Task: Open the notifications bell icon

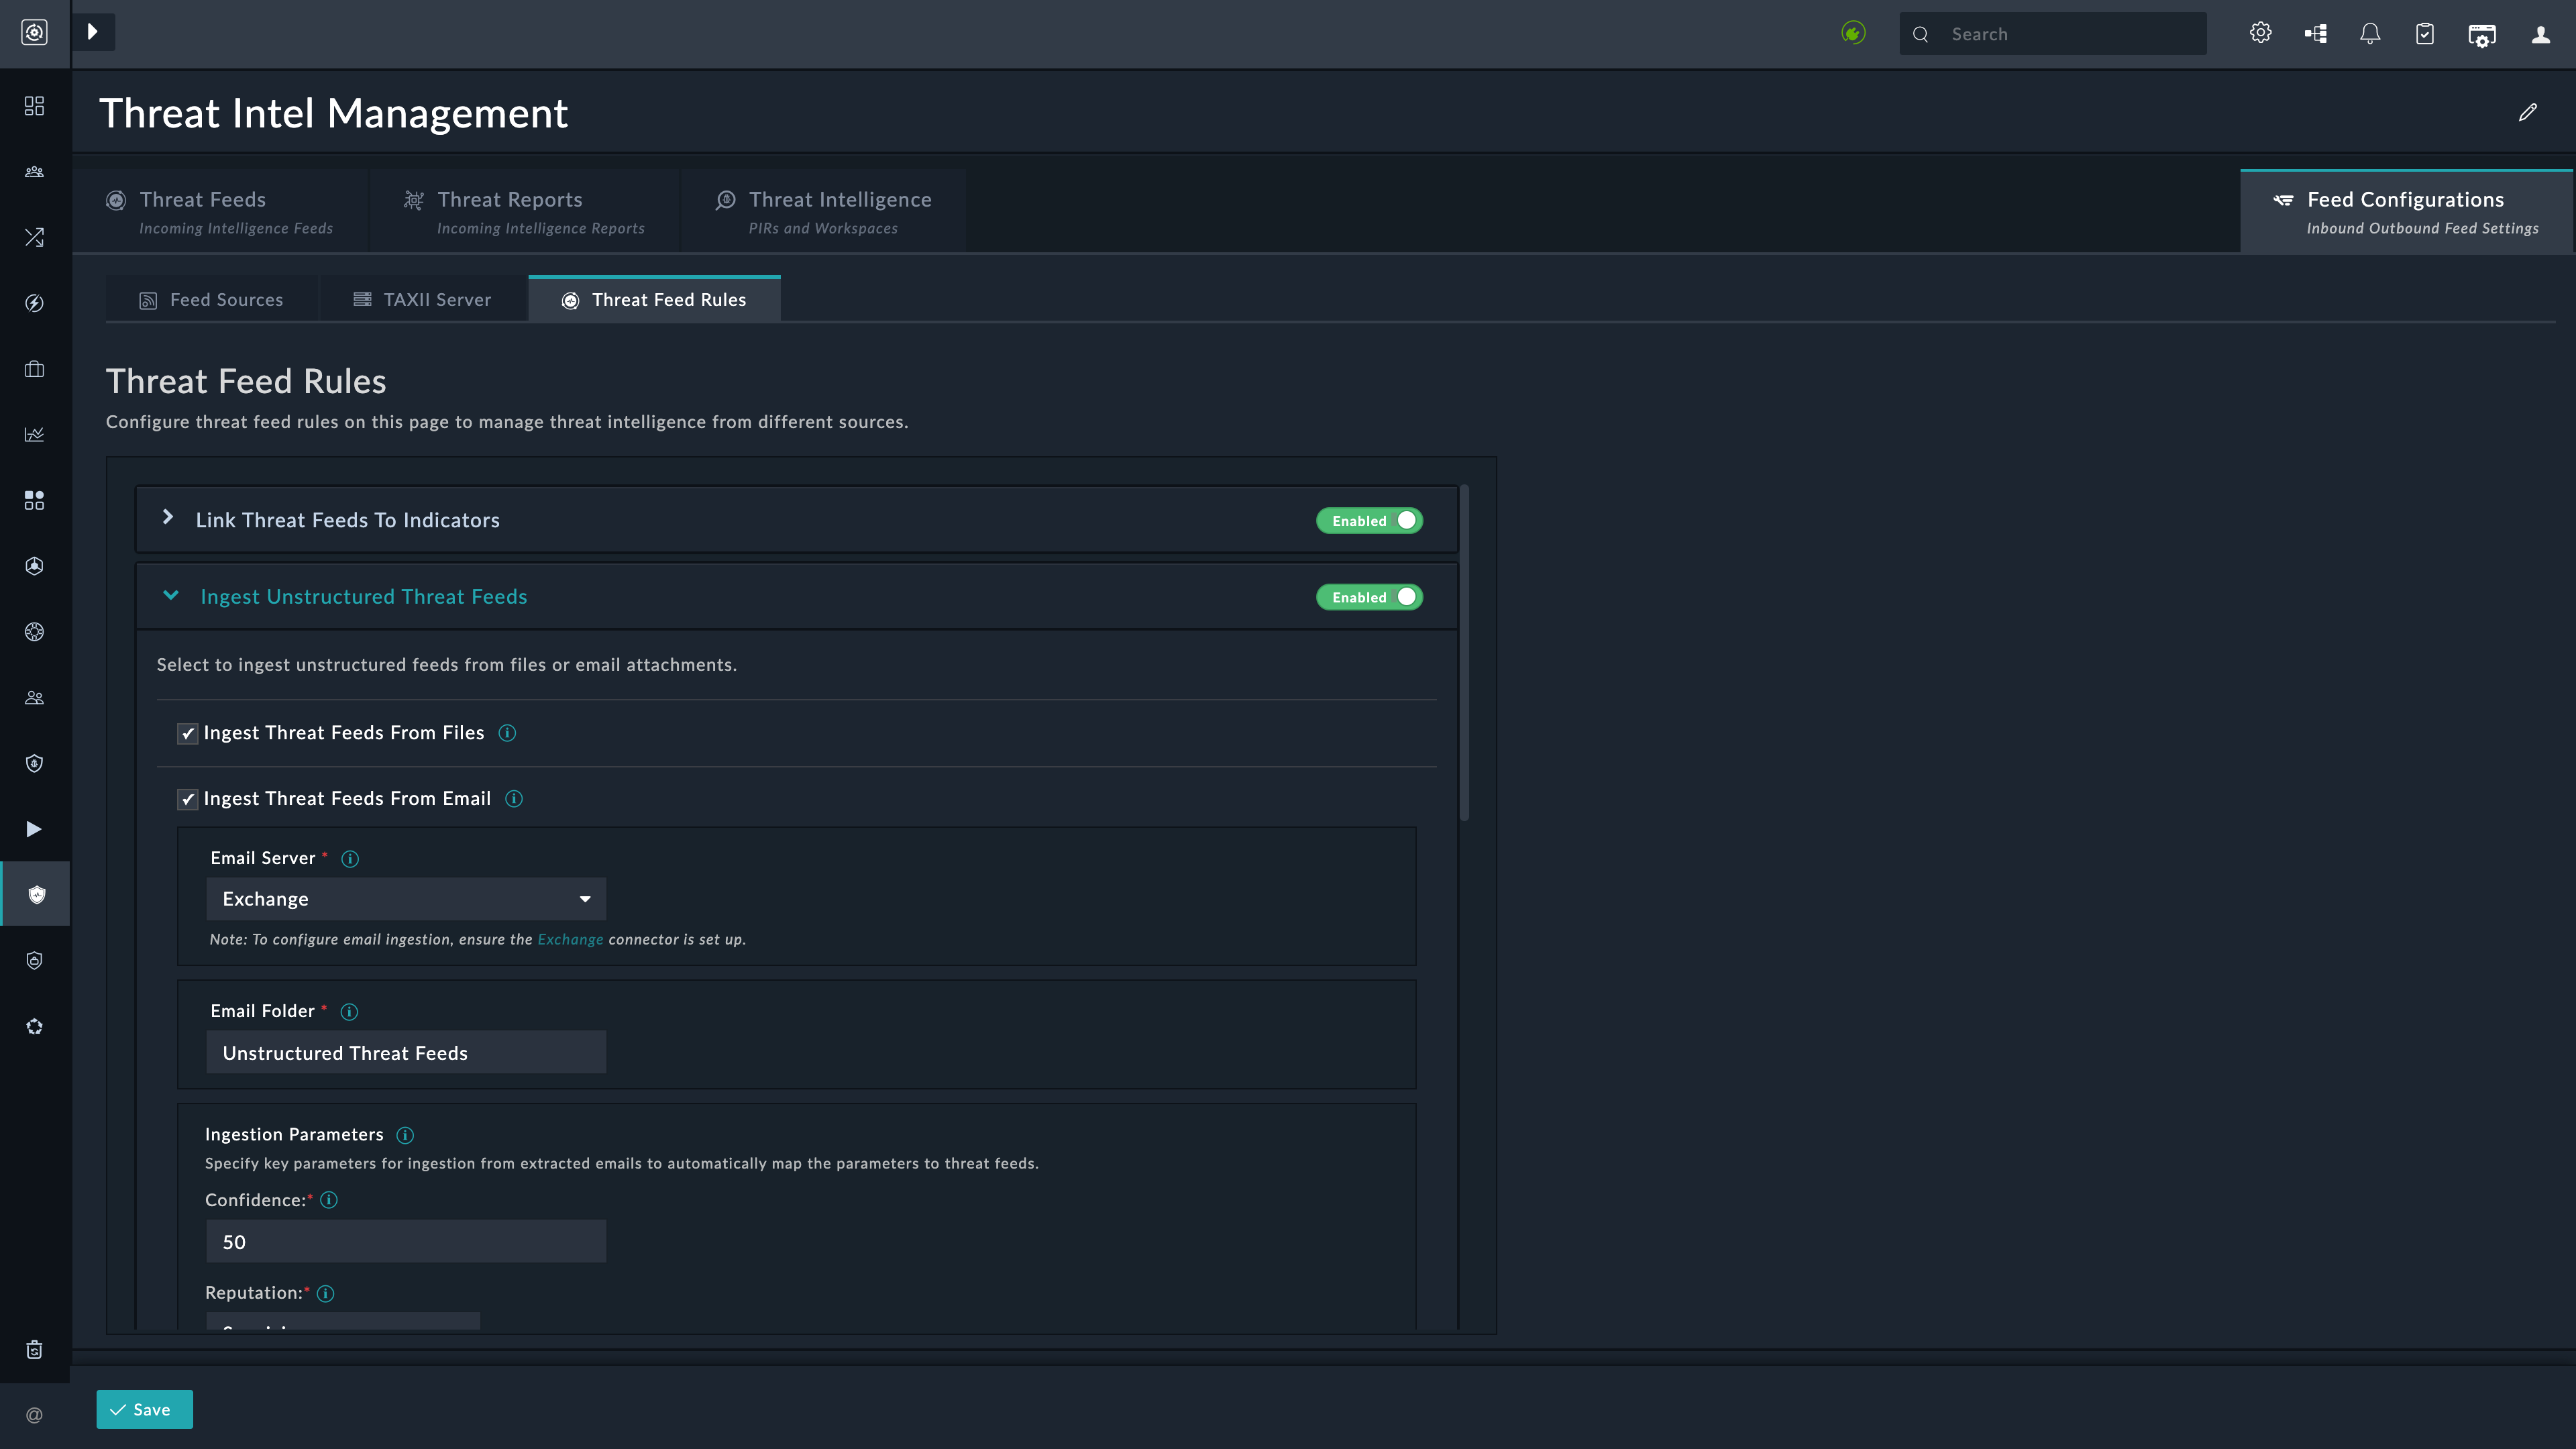Action: tap(2369, 34)
